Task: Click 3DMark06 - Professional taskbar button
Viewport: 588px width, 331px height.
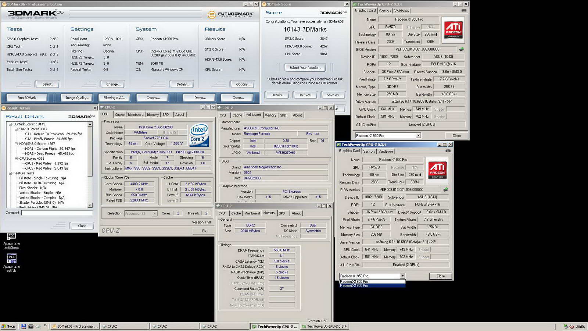Action: coord(75,326)
